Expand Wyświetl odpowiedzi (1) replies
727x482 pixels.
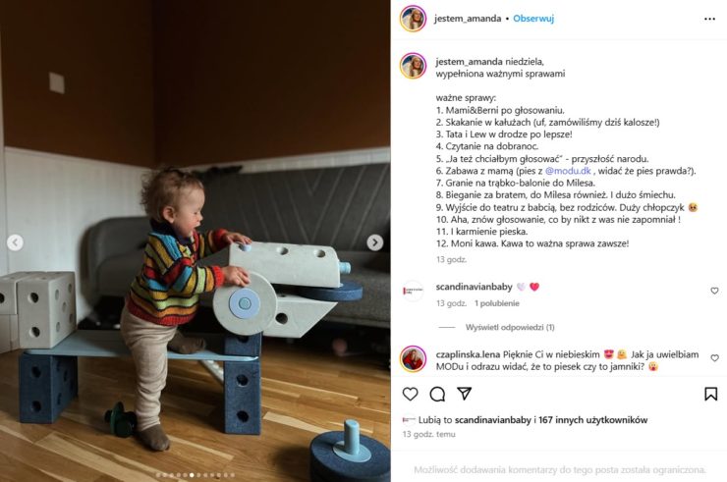point(510,327)
